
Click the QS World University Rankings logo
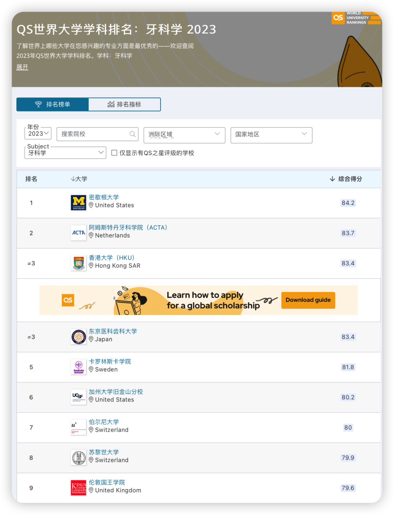click(x=356, y=18)
